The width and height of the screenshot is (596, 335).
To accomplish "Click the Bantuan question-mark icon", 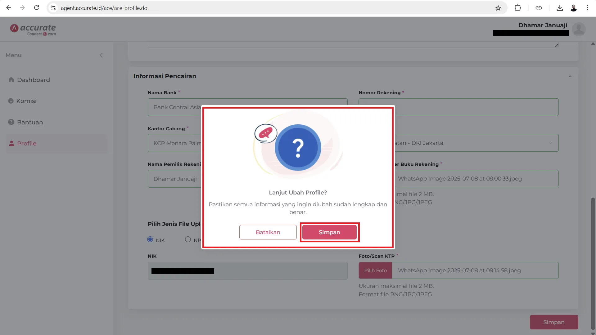I will pyautogui.click(x=11, y=122).
